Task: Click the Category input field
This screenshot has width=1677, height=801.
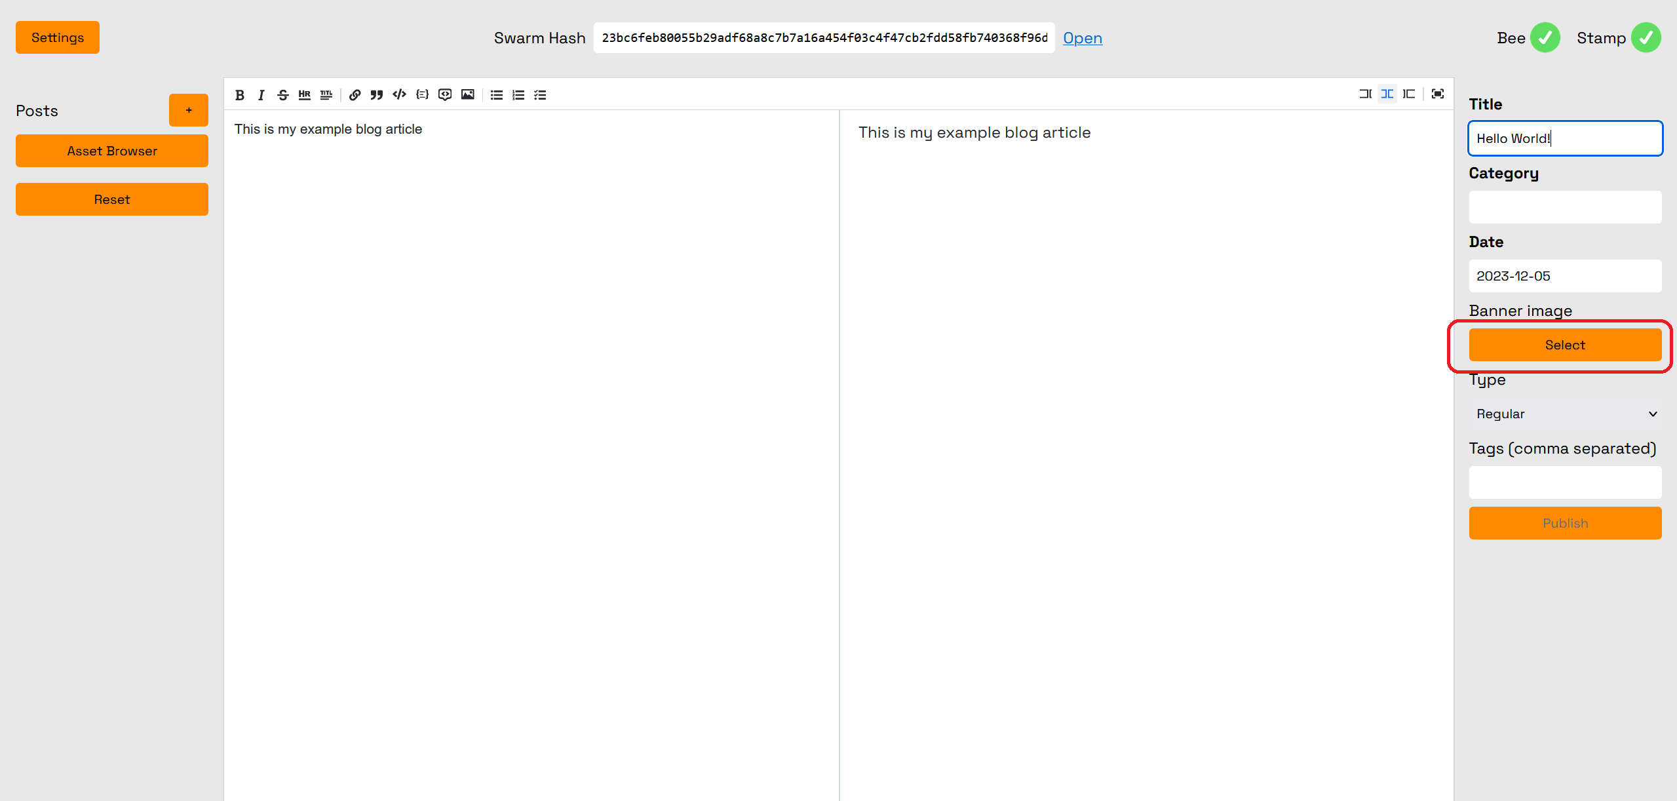Action: [x=1564, y=207]
